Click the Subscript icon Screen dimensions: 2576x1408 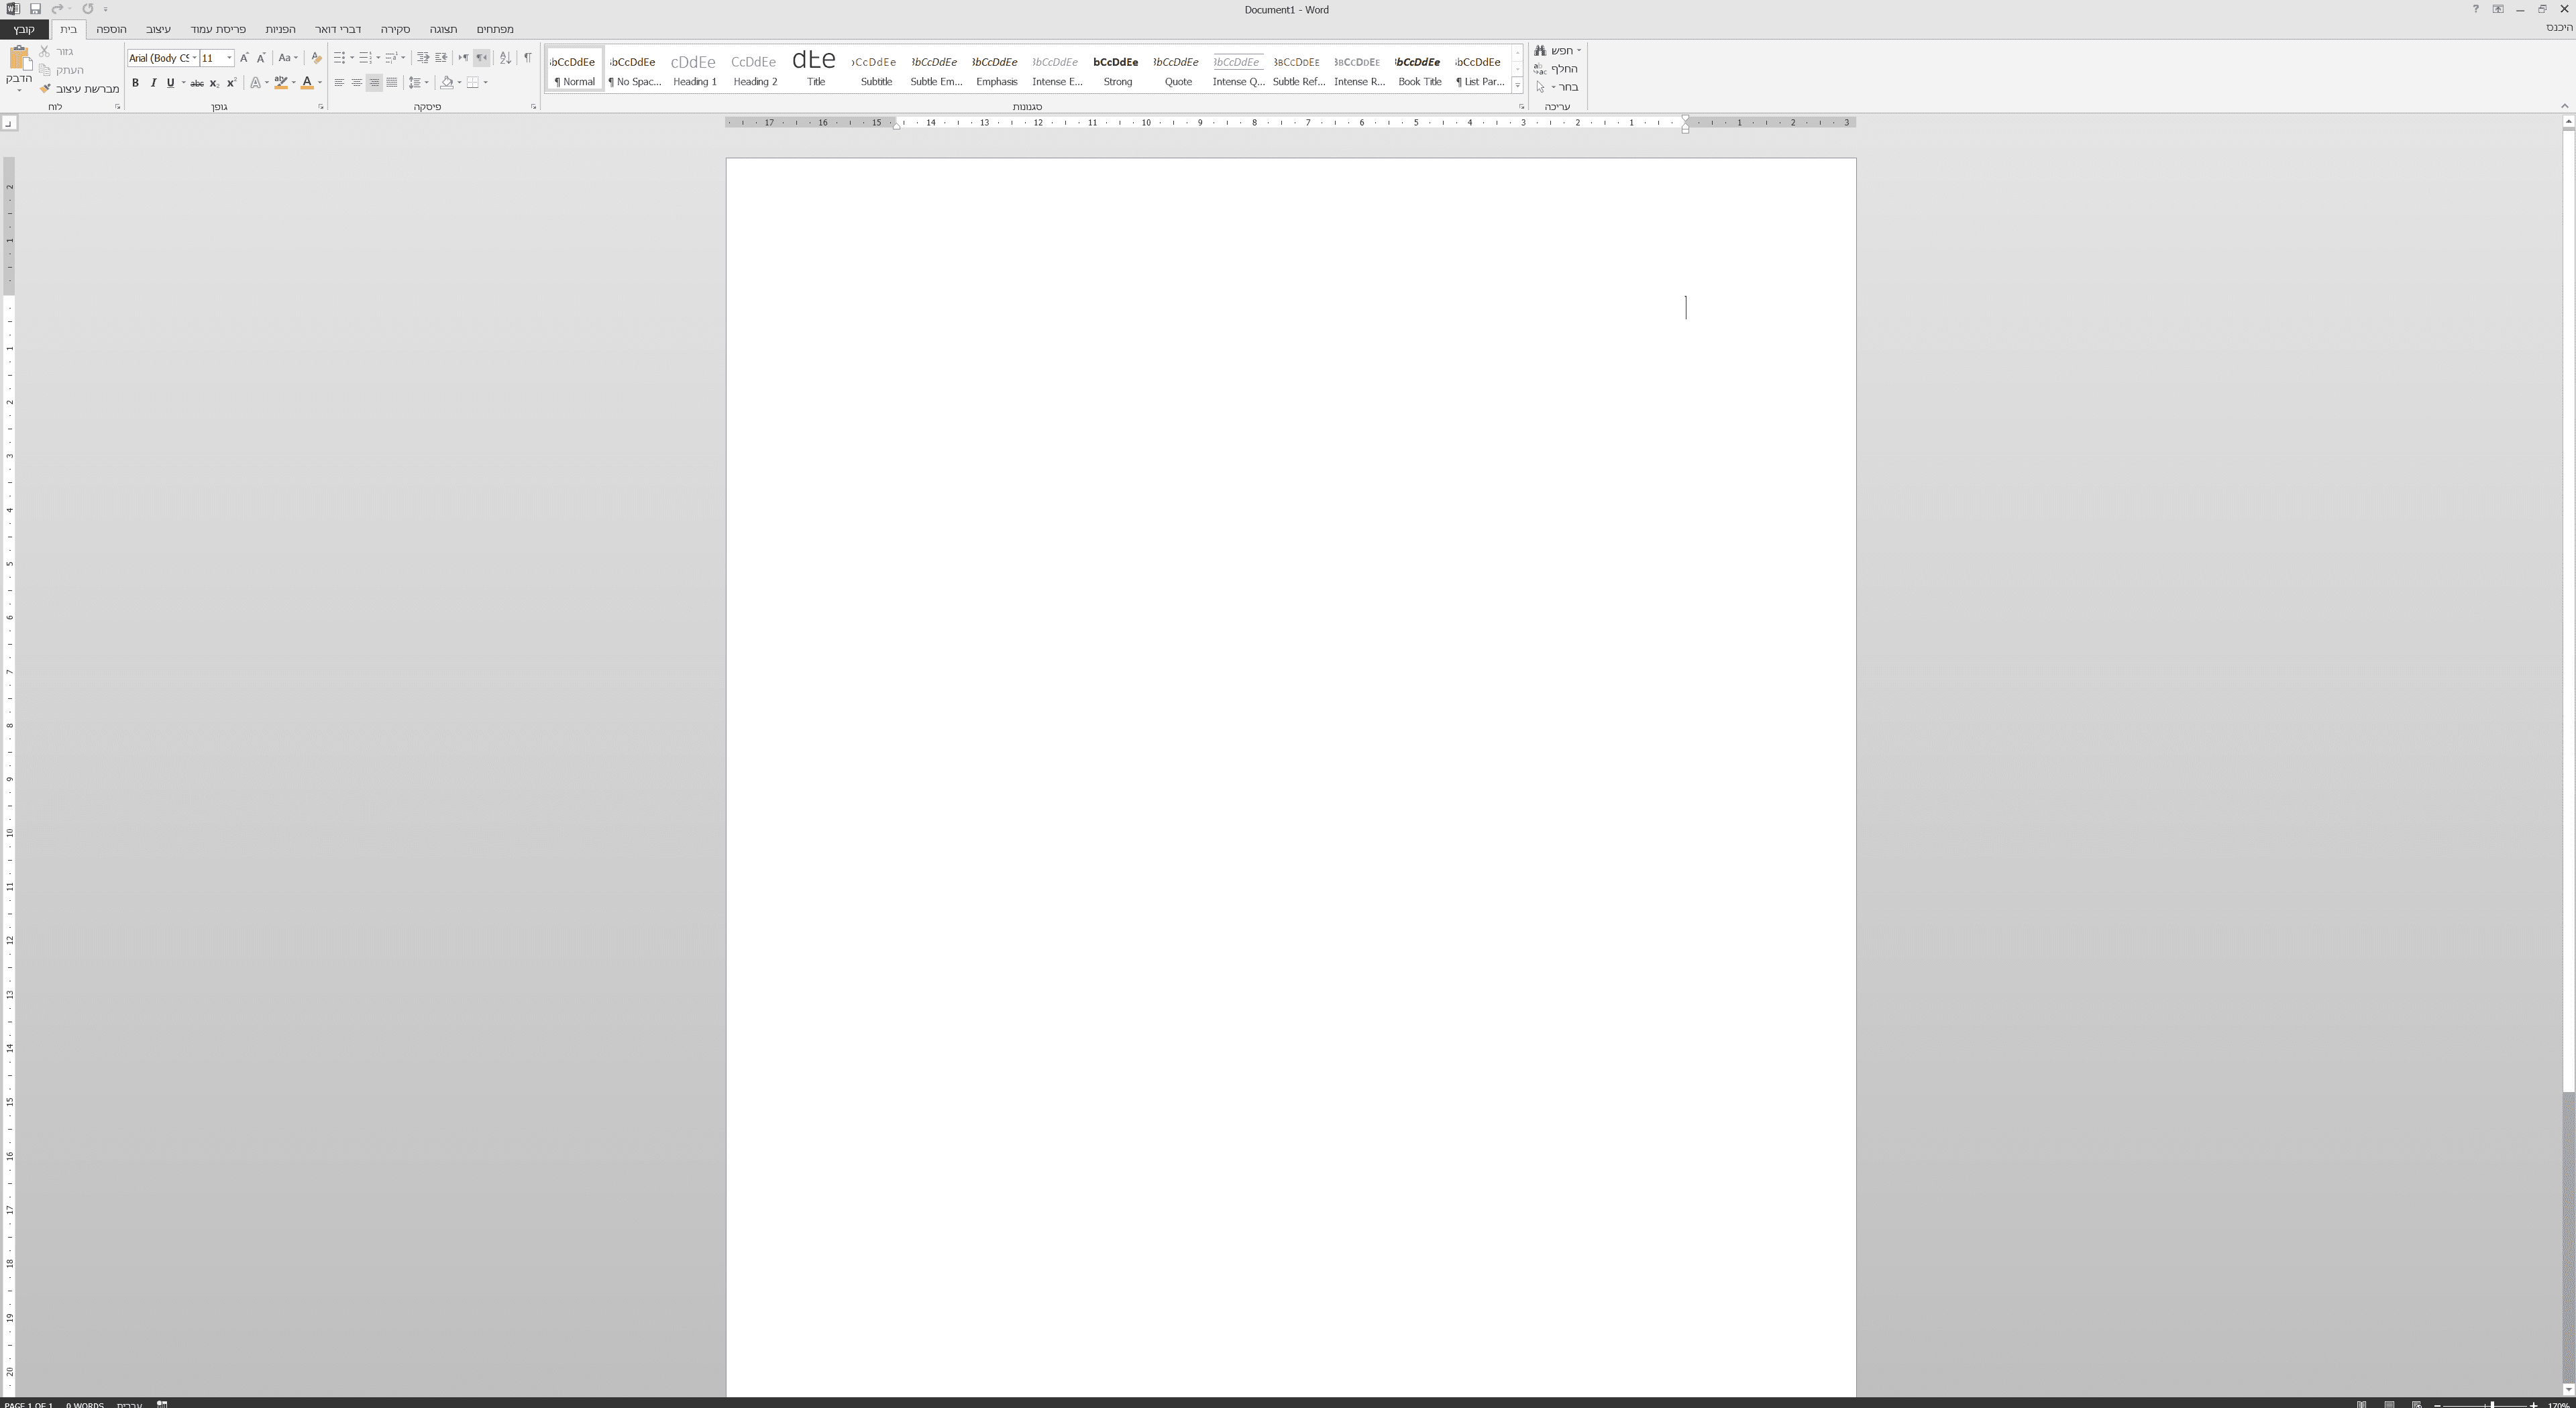tap(213, 83)
